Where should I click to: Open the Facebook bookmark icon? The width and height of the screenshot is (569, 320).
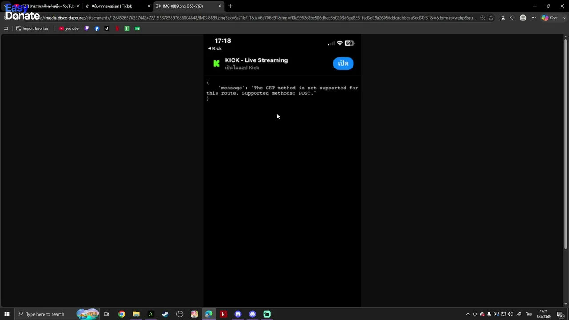[x=97, y=28]
